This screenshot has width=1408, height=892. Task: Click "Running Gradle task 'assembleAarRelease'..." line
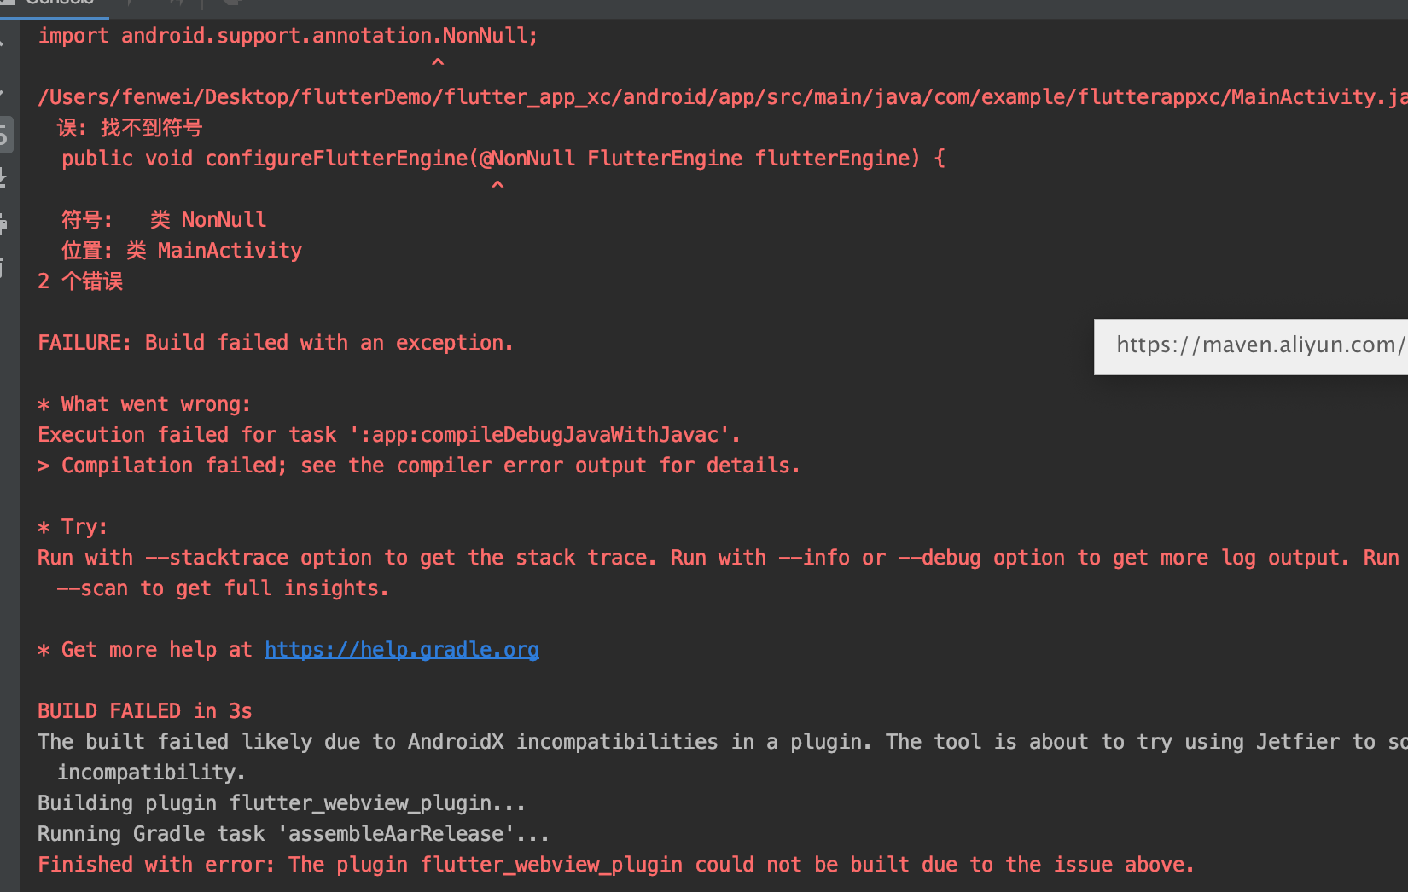[294, 834]
